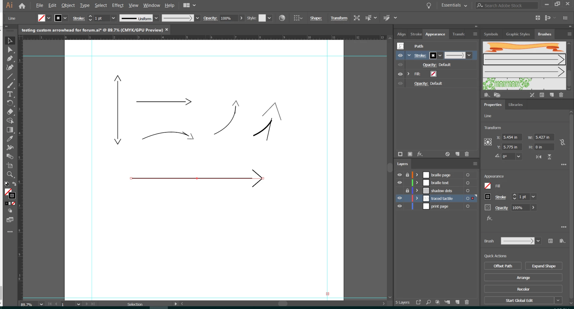Toggle visibility of traced tactile layer

click(400, 198)
